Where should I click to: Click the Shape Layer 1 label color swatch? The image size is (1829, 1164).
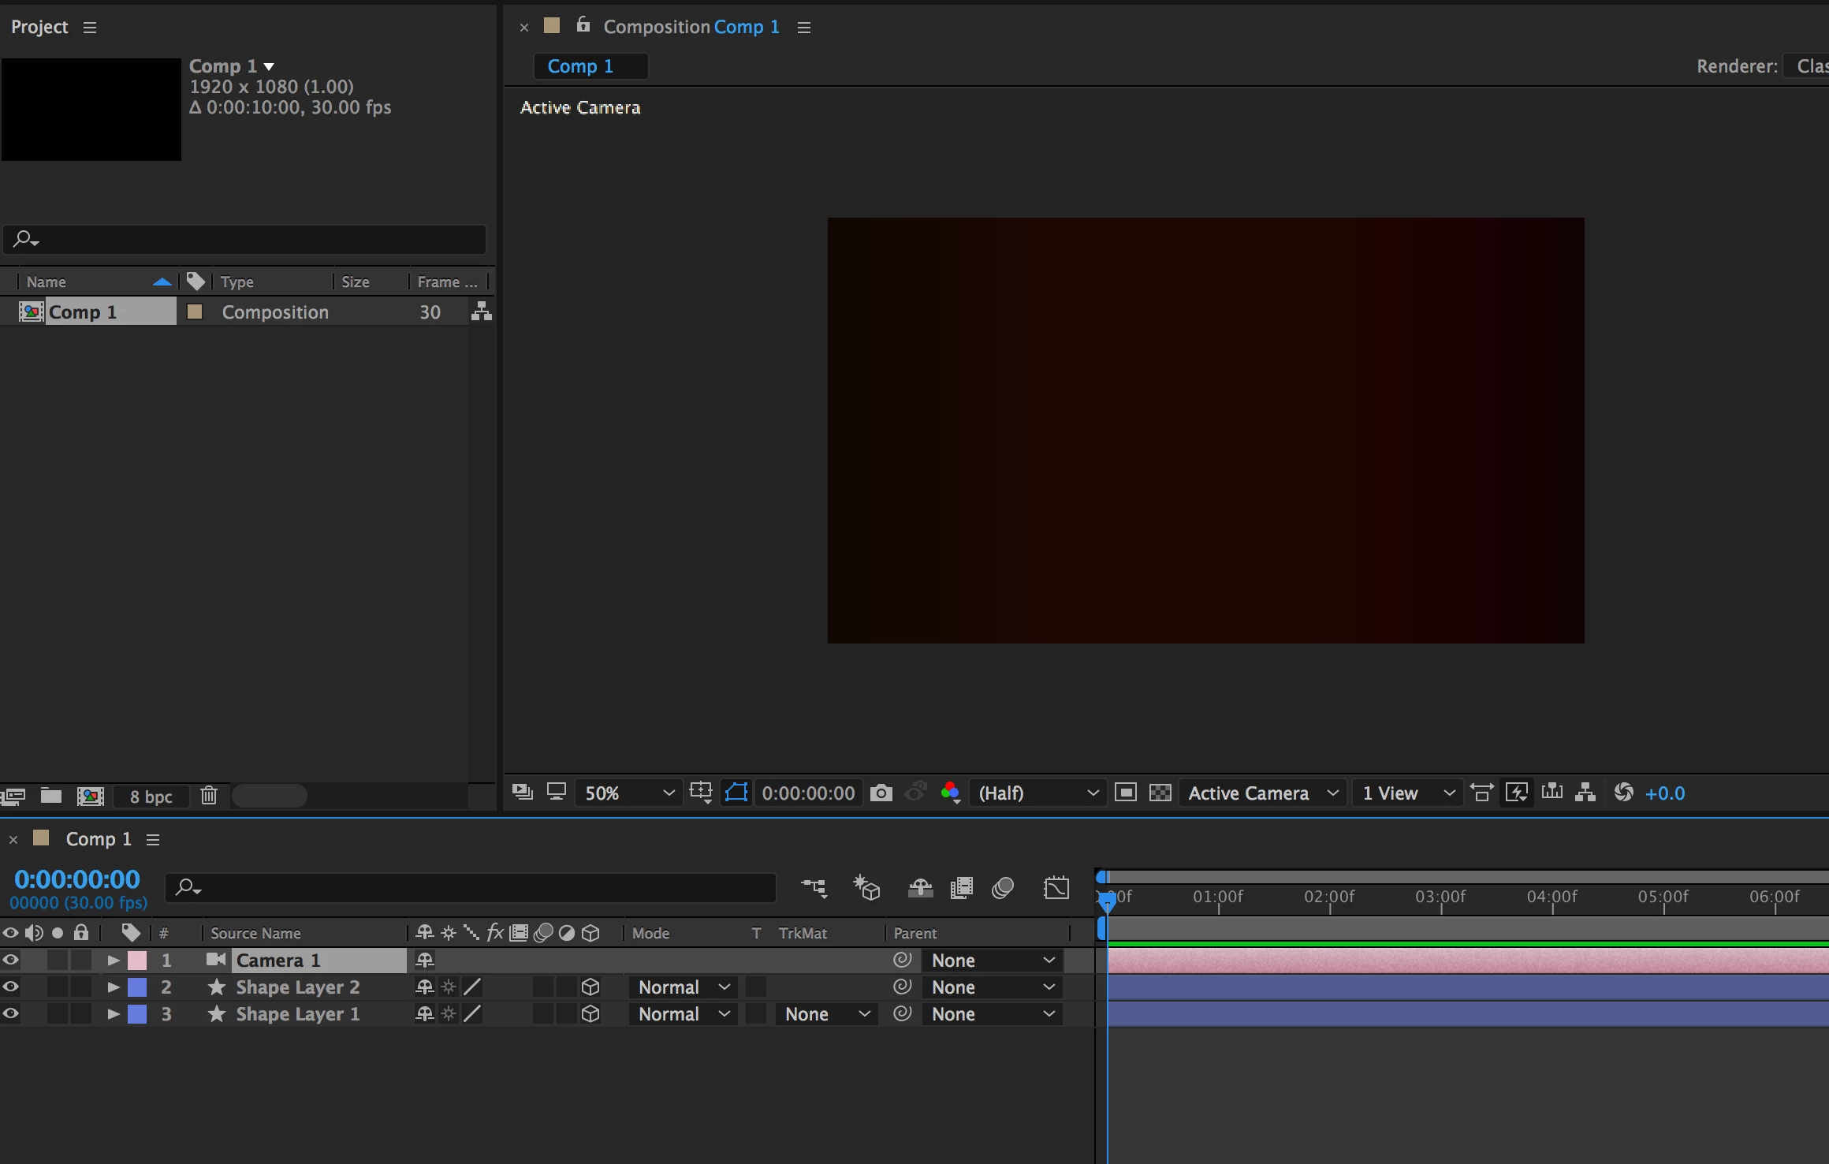137,1014
